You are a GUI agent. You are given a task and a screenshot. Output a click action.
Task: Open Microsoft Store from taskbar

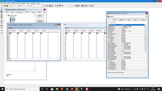tap(52, 89)
